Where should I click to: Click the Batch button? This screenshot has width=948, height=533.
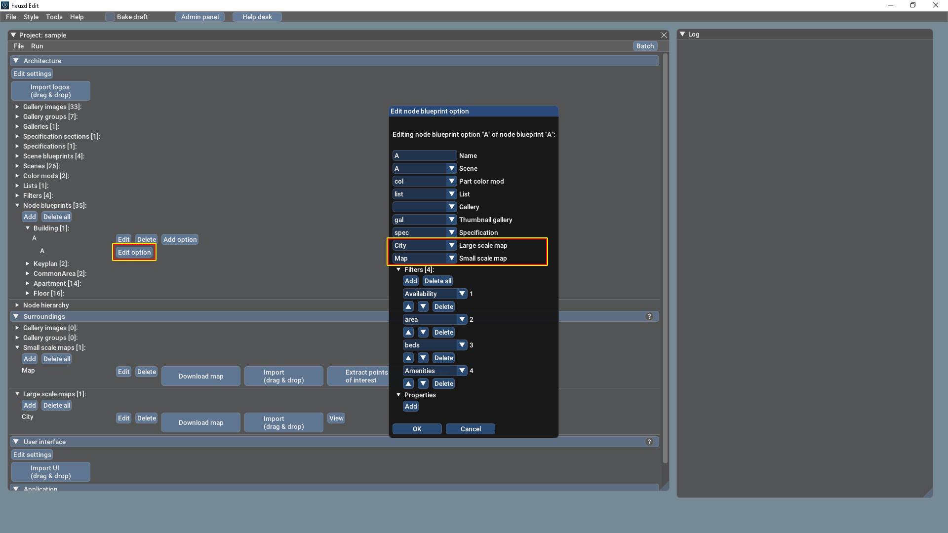click(x=645, y=46)
